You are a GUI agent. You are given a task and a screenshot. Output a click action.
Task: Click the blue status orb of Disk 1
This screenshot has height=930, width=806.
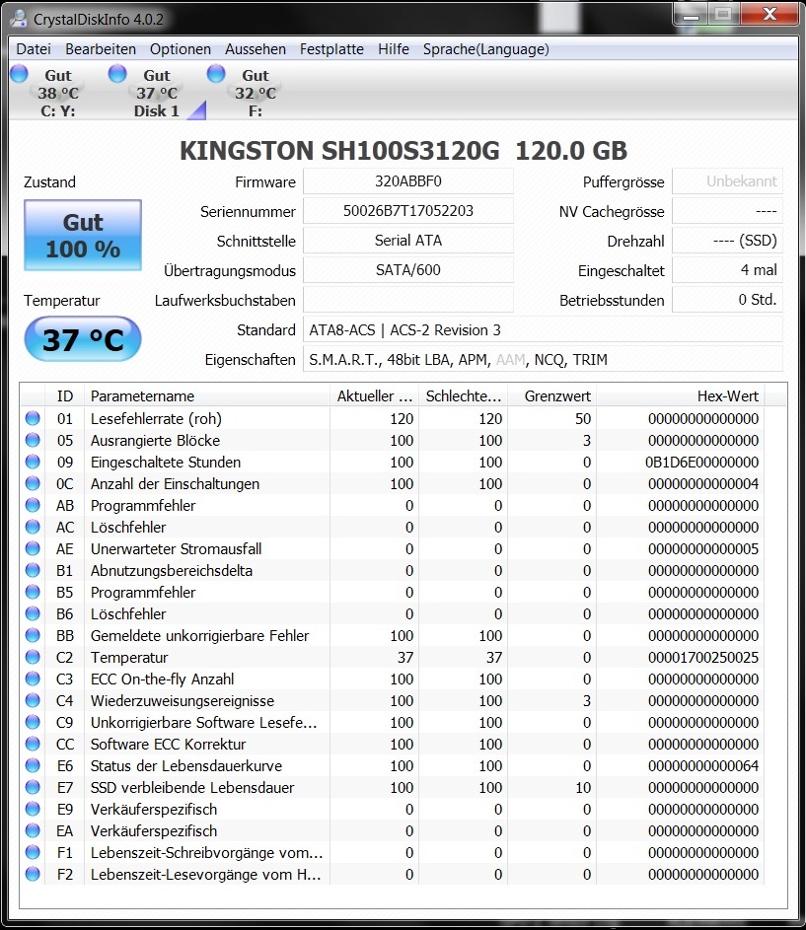click(x=117, y=74)
